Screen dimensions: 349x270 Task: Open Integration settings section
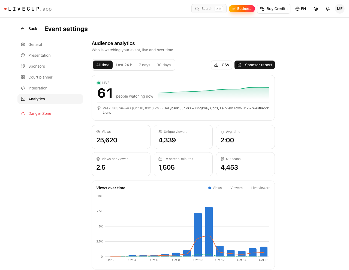50,88
